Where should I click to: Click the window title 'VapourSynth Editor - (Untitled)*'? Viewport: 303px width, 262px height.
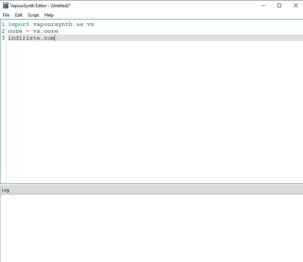click(x=40, y=6)
